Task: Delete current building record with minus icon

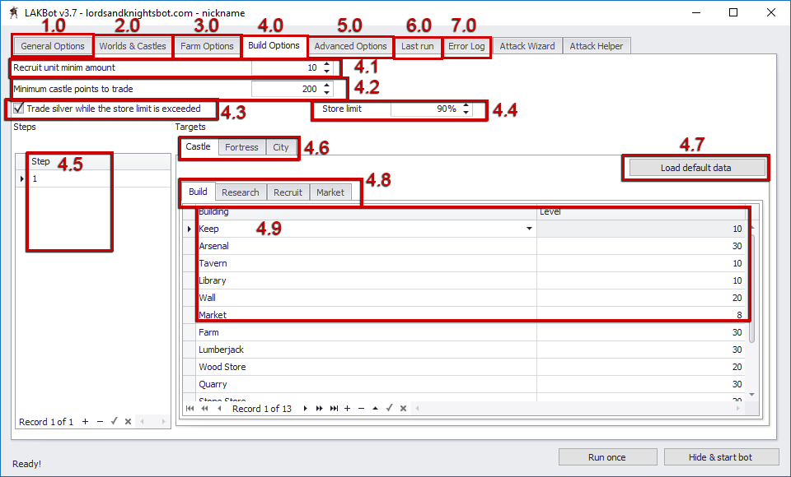Action: coord(361,409)
